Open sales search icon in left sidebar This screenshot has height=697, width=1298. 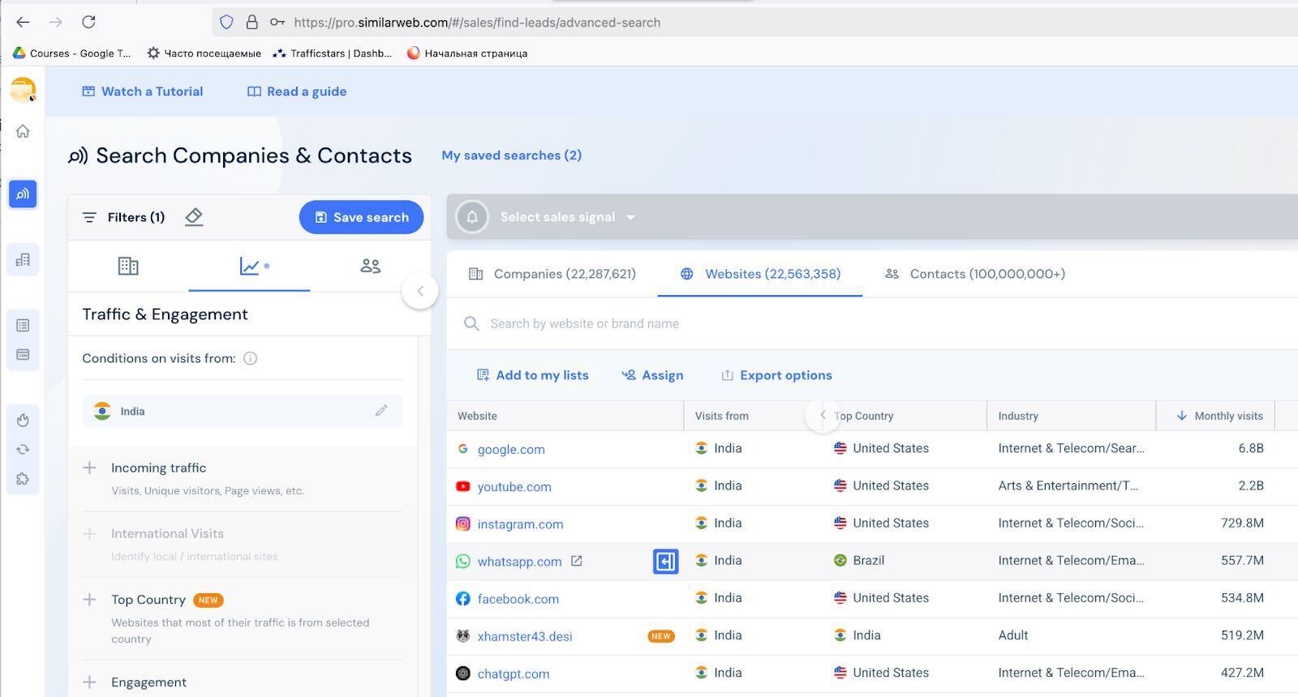click(x=23, y=194)
